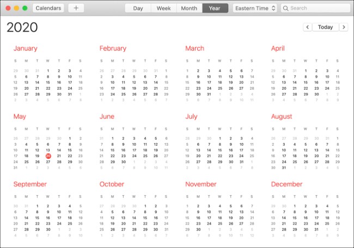Open the November month heading
The image size is (354, 248).
point(201,184)
